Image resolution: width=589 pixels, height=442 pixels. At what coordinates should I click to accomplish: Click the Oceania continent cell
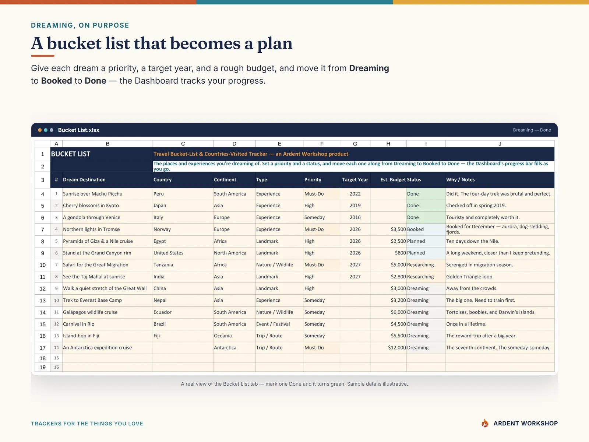click(234, 336)
